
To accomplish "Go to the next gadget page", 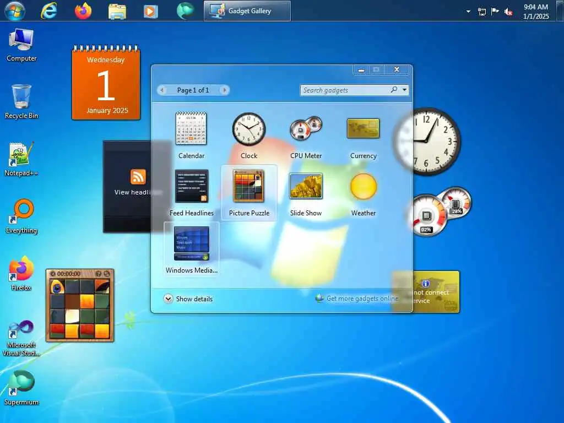I will tap(225, 90).
